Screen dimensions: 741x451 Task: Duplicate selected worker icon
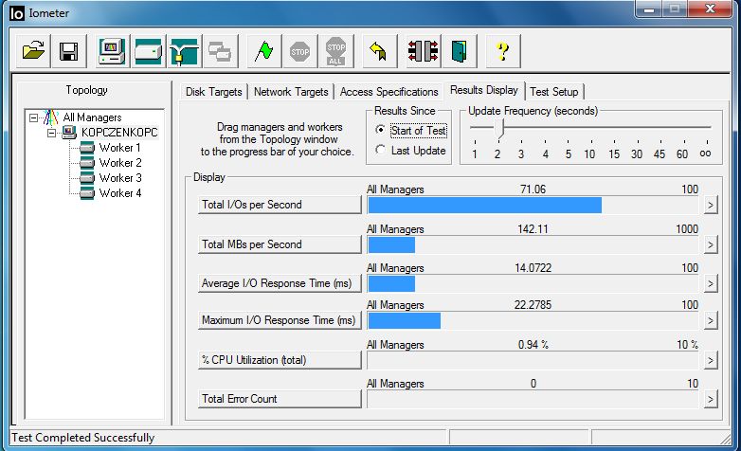pyautogui.click(x=220, y=50)
